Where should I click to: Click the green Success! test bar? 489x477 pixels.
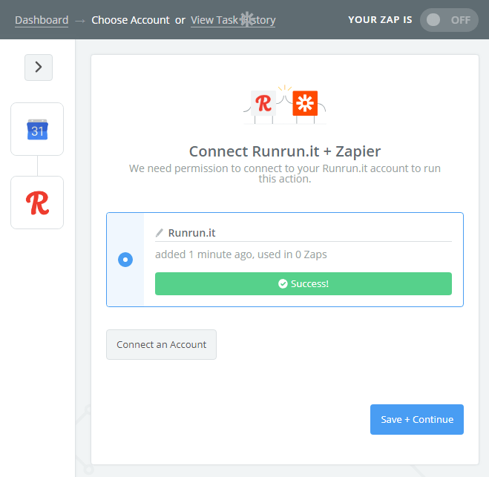point(303,283)
